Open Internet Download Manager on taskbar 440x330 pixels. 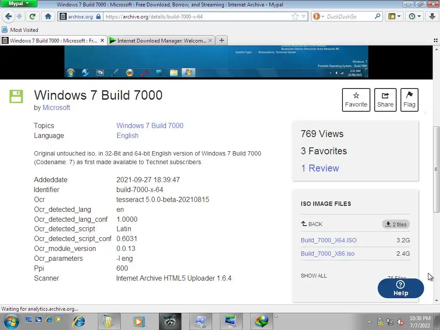[x=262, y=321]
